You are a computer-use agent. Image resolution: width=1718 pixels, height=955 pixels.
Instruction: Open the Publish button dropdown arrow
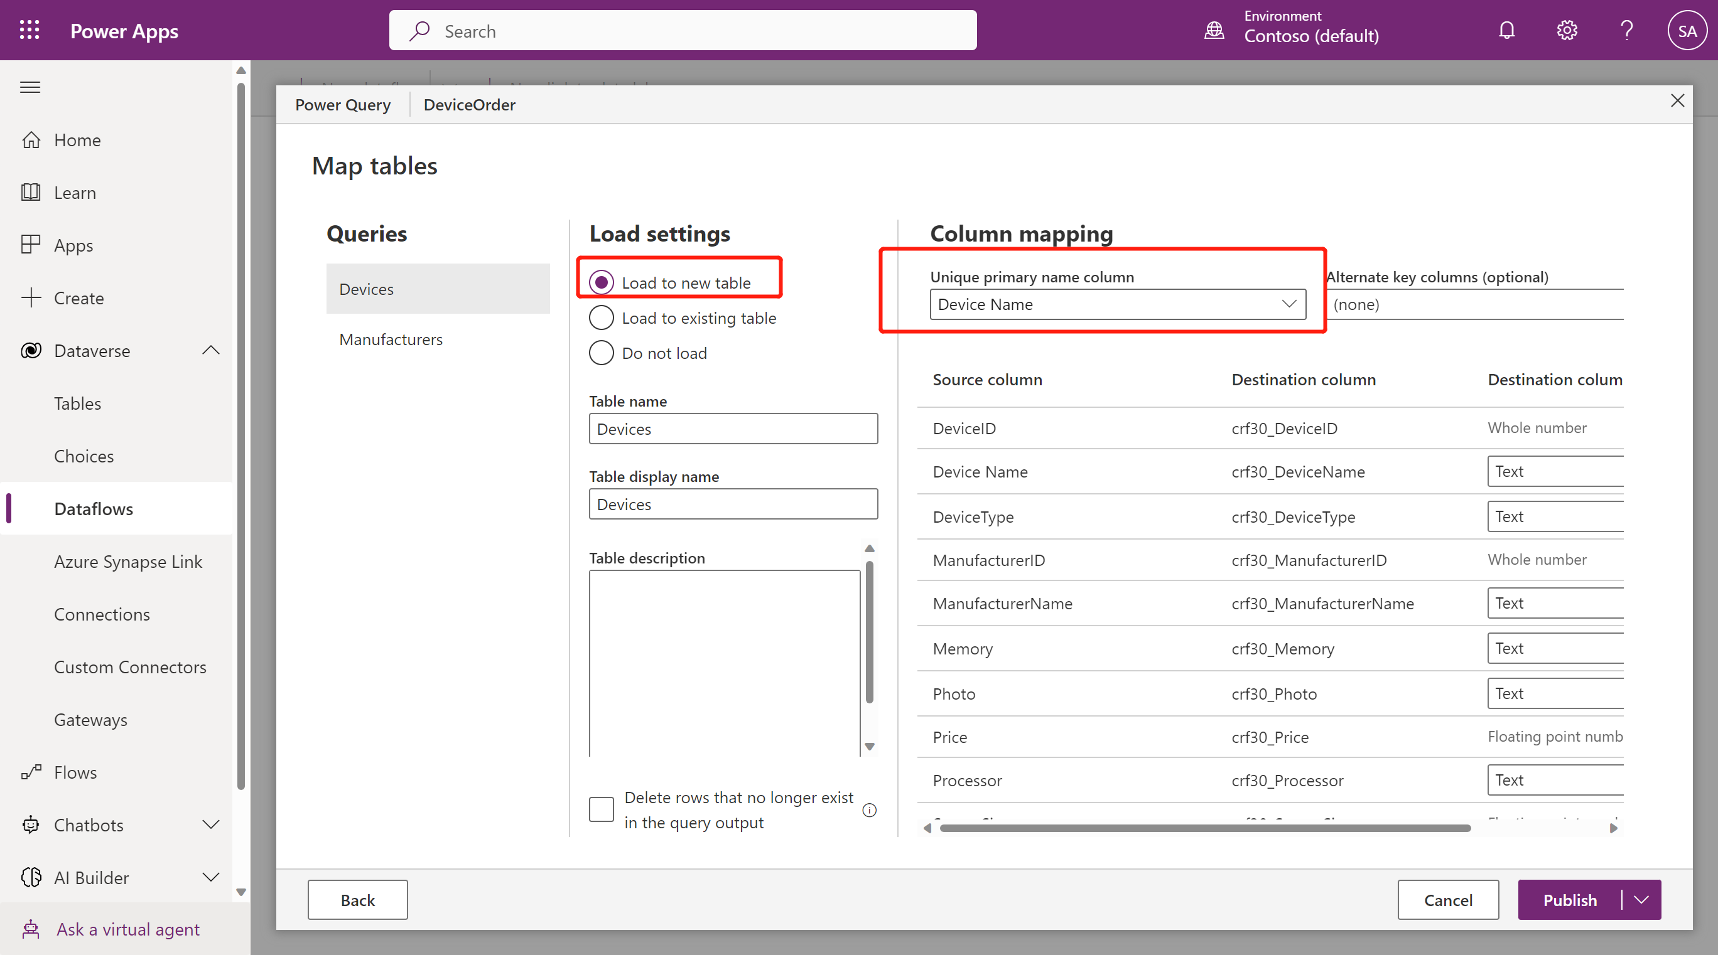[x=1641, y=900]
